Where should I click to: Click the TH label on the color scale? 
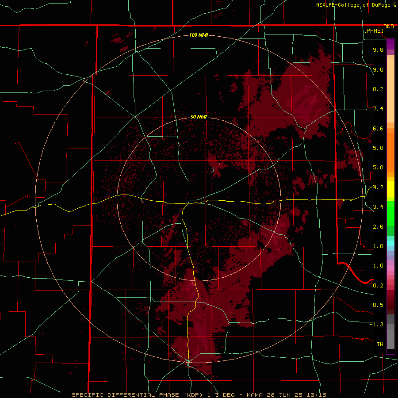pos(380,344)
